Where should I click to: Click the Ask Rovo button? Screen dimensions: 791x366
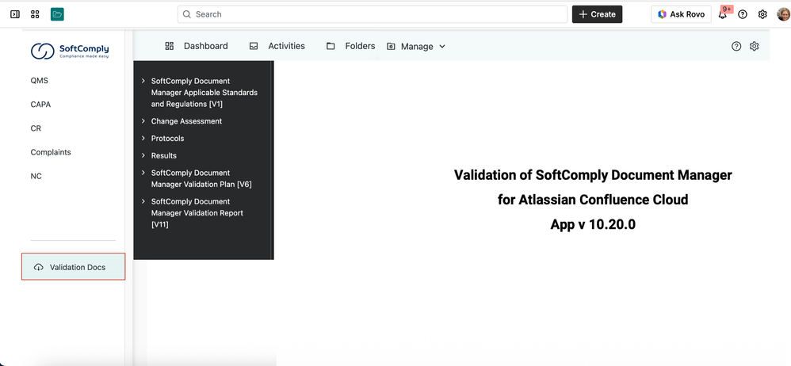point(681,14)
